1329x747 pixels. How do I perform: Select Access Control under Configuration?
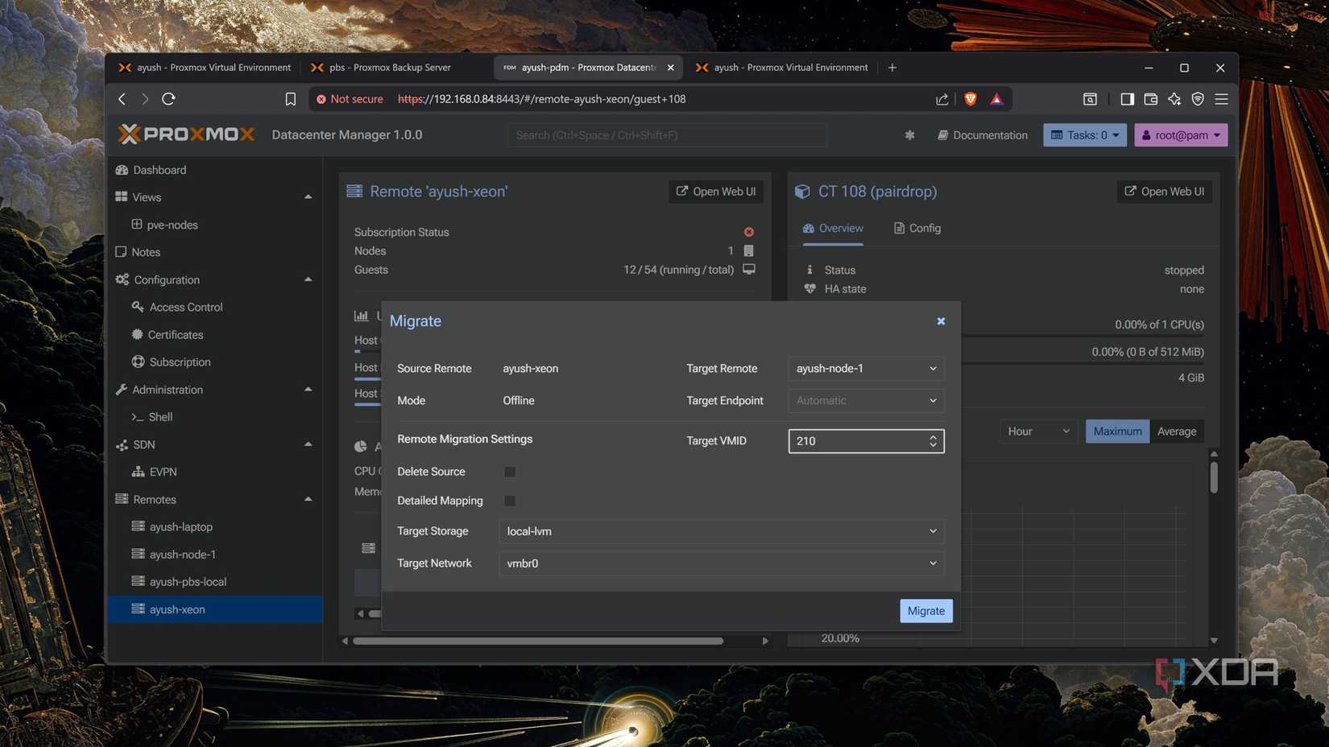point(185,307)
